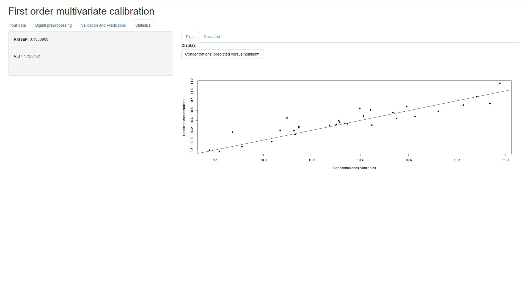Click the Display dropdown caret arrow
The image size is (528, 297).
coord(258,54)
